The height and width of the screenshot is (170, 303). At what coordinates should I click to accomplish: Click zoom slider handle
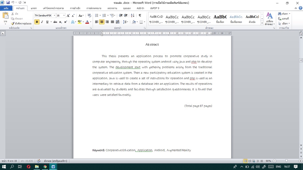tap(286, 161)
